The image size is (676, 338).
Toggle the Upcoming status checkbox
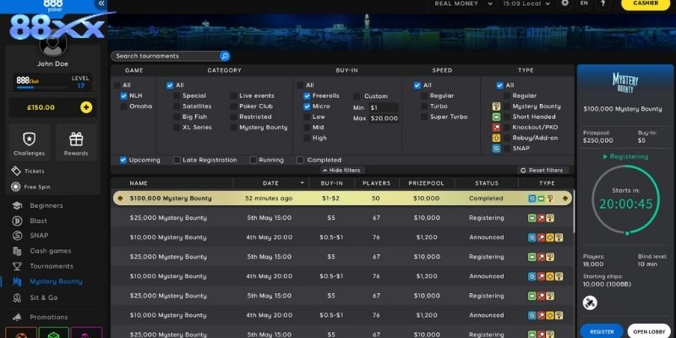click(x=123, y=160)
